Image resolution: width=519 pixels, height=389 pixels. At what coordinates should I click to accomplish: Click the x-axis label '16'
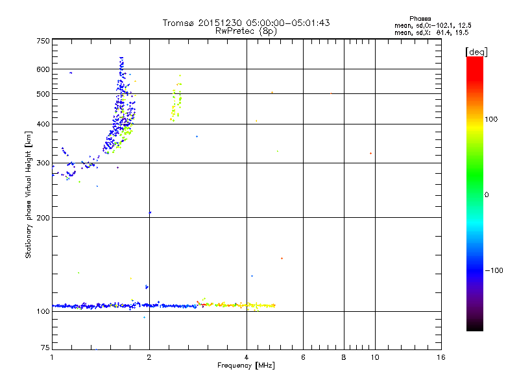click(x=441, y=357)
